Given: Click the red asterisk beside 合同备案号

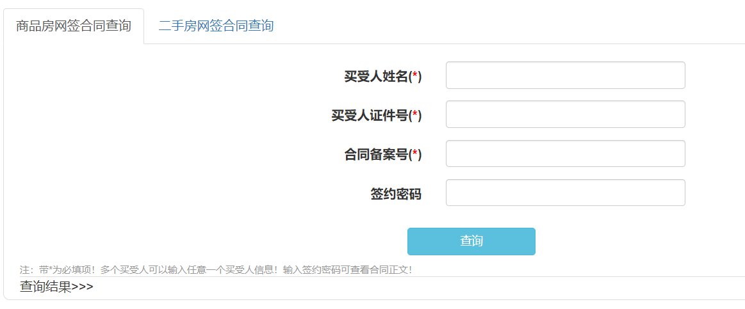Looking at the screenshot, I should pyautogui.click(x=415, y=155).
